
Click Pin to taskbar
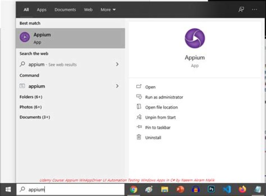[x=158, y=127]
